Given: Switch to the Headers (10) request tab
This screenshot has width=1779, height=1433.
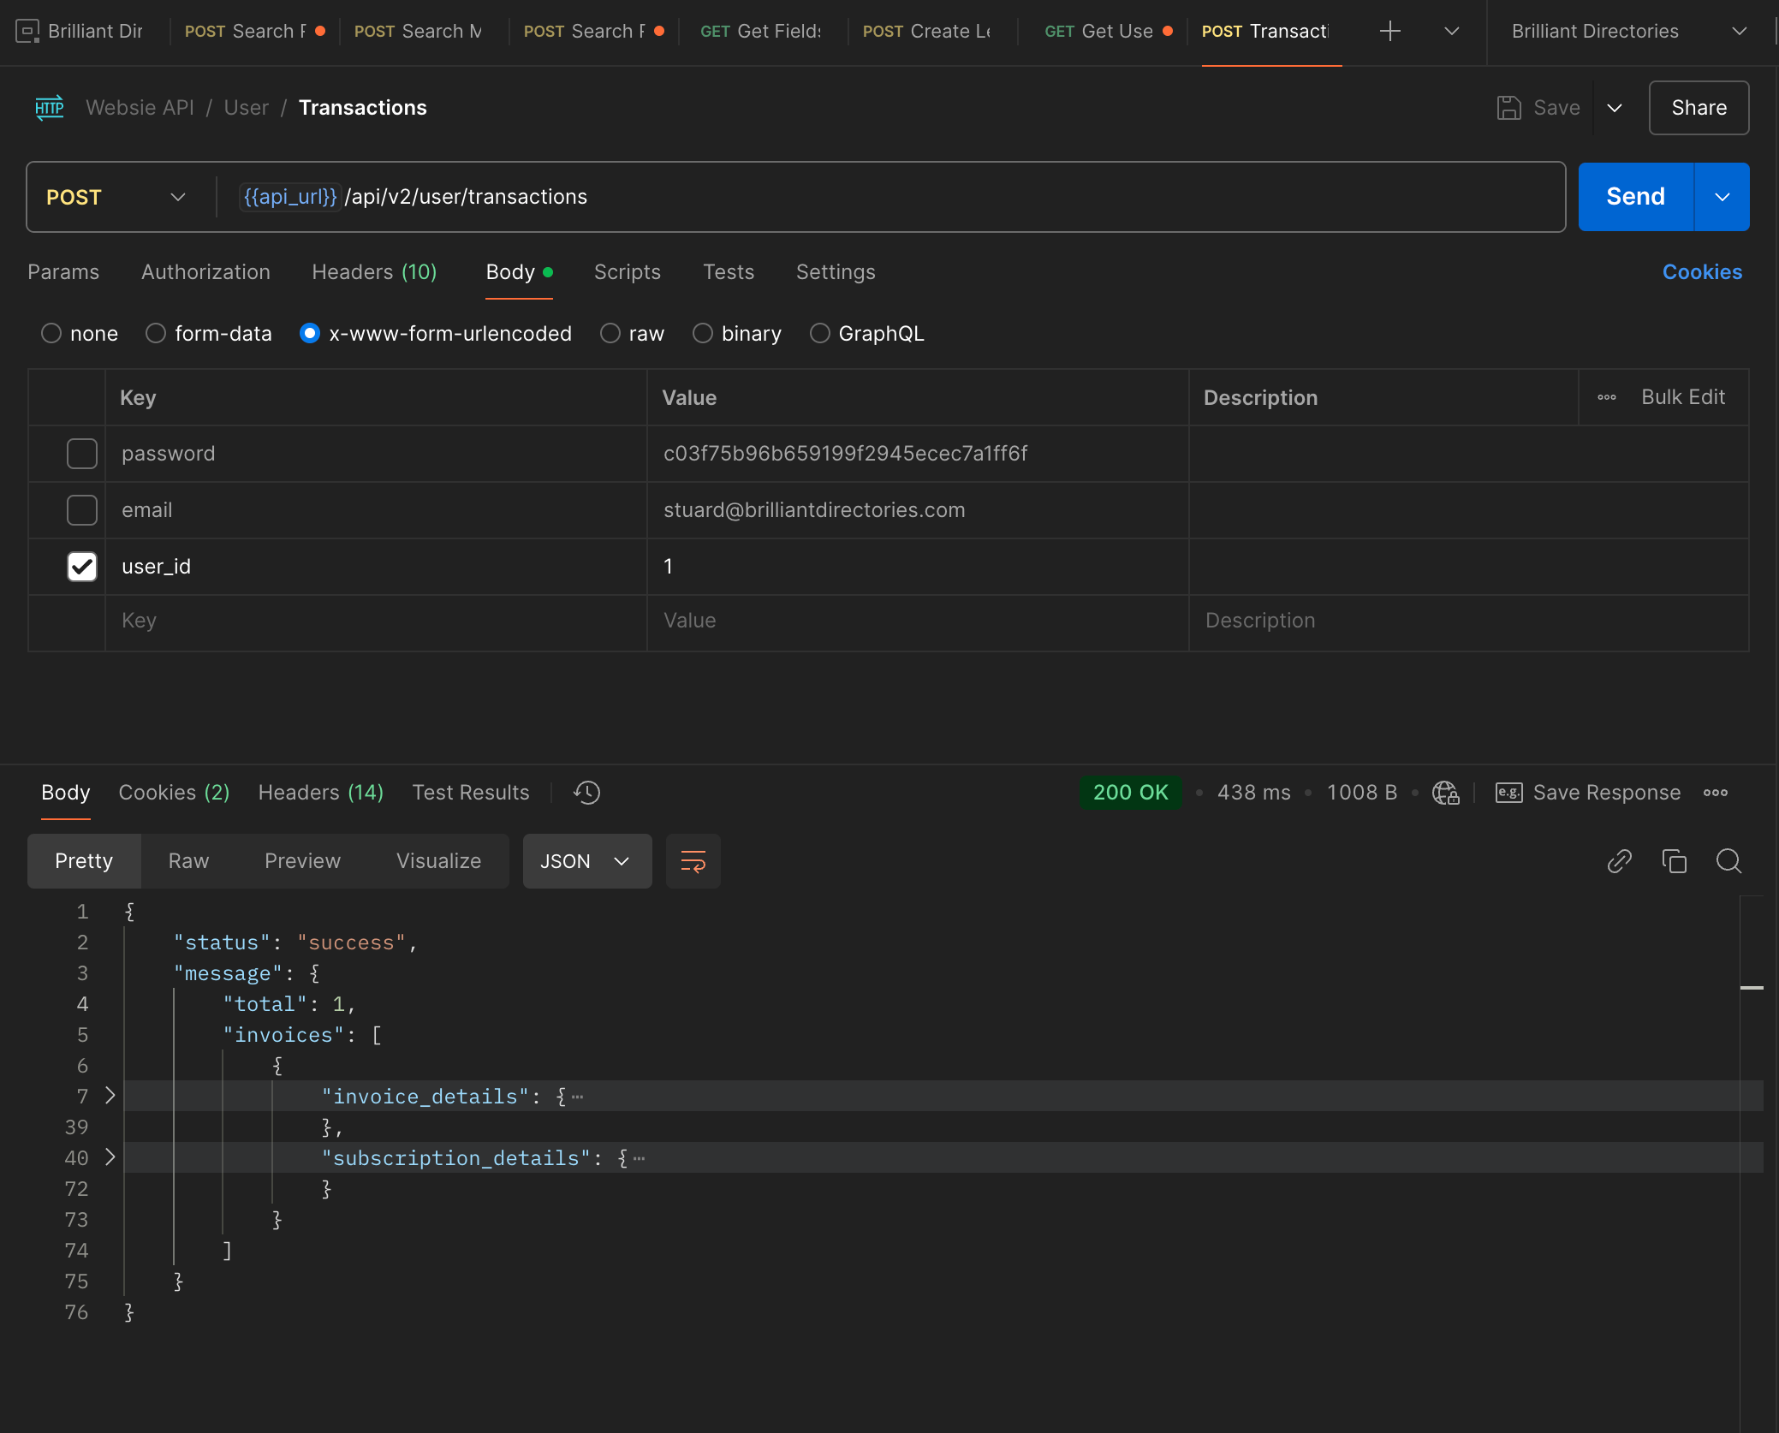Looking at the screenshot, I should 374,272.
